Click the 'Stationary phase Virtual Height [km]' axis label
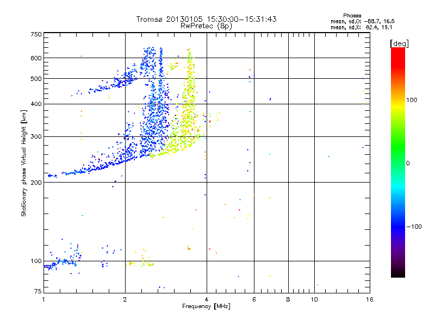 24,163
